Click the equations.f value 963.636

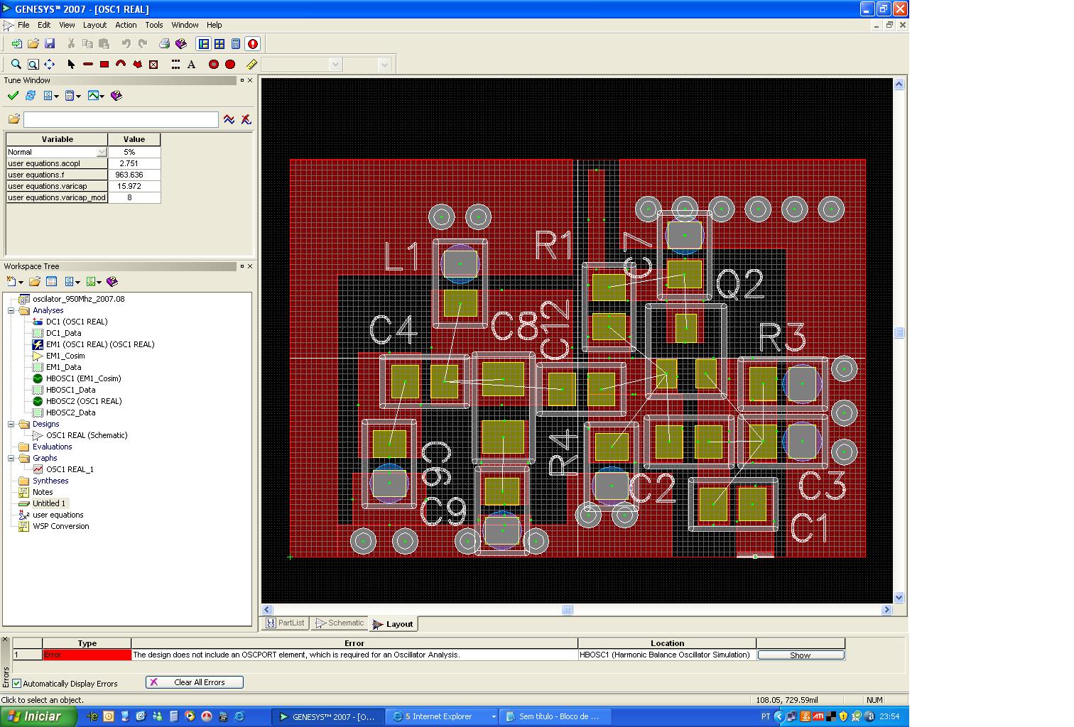pyautogui.click(x=134, y=175)
